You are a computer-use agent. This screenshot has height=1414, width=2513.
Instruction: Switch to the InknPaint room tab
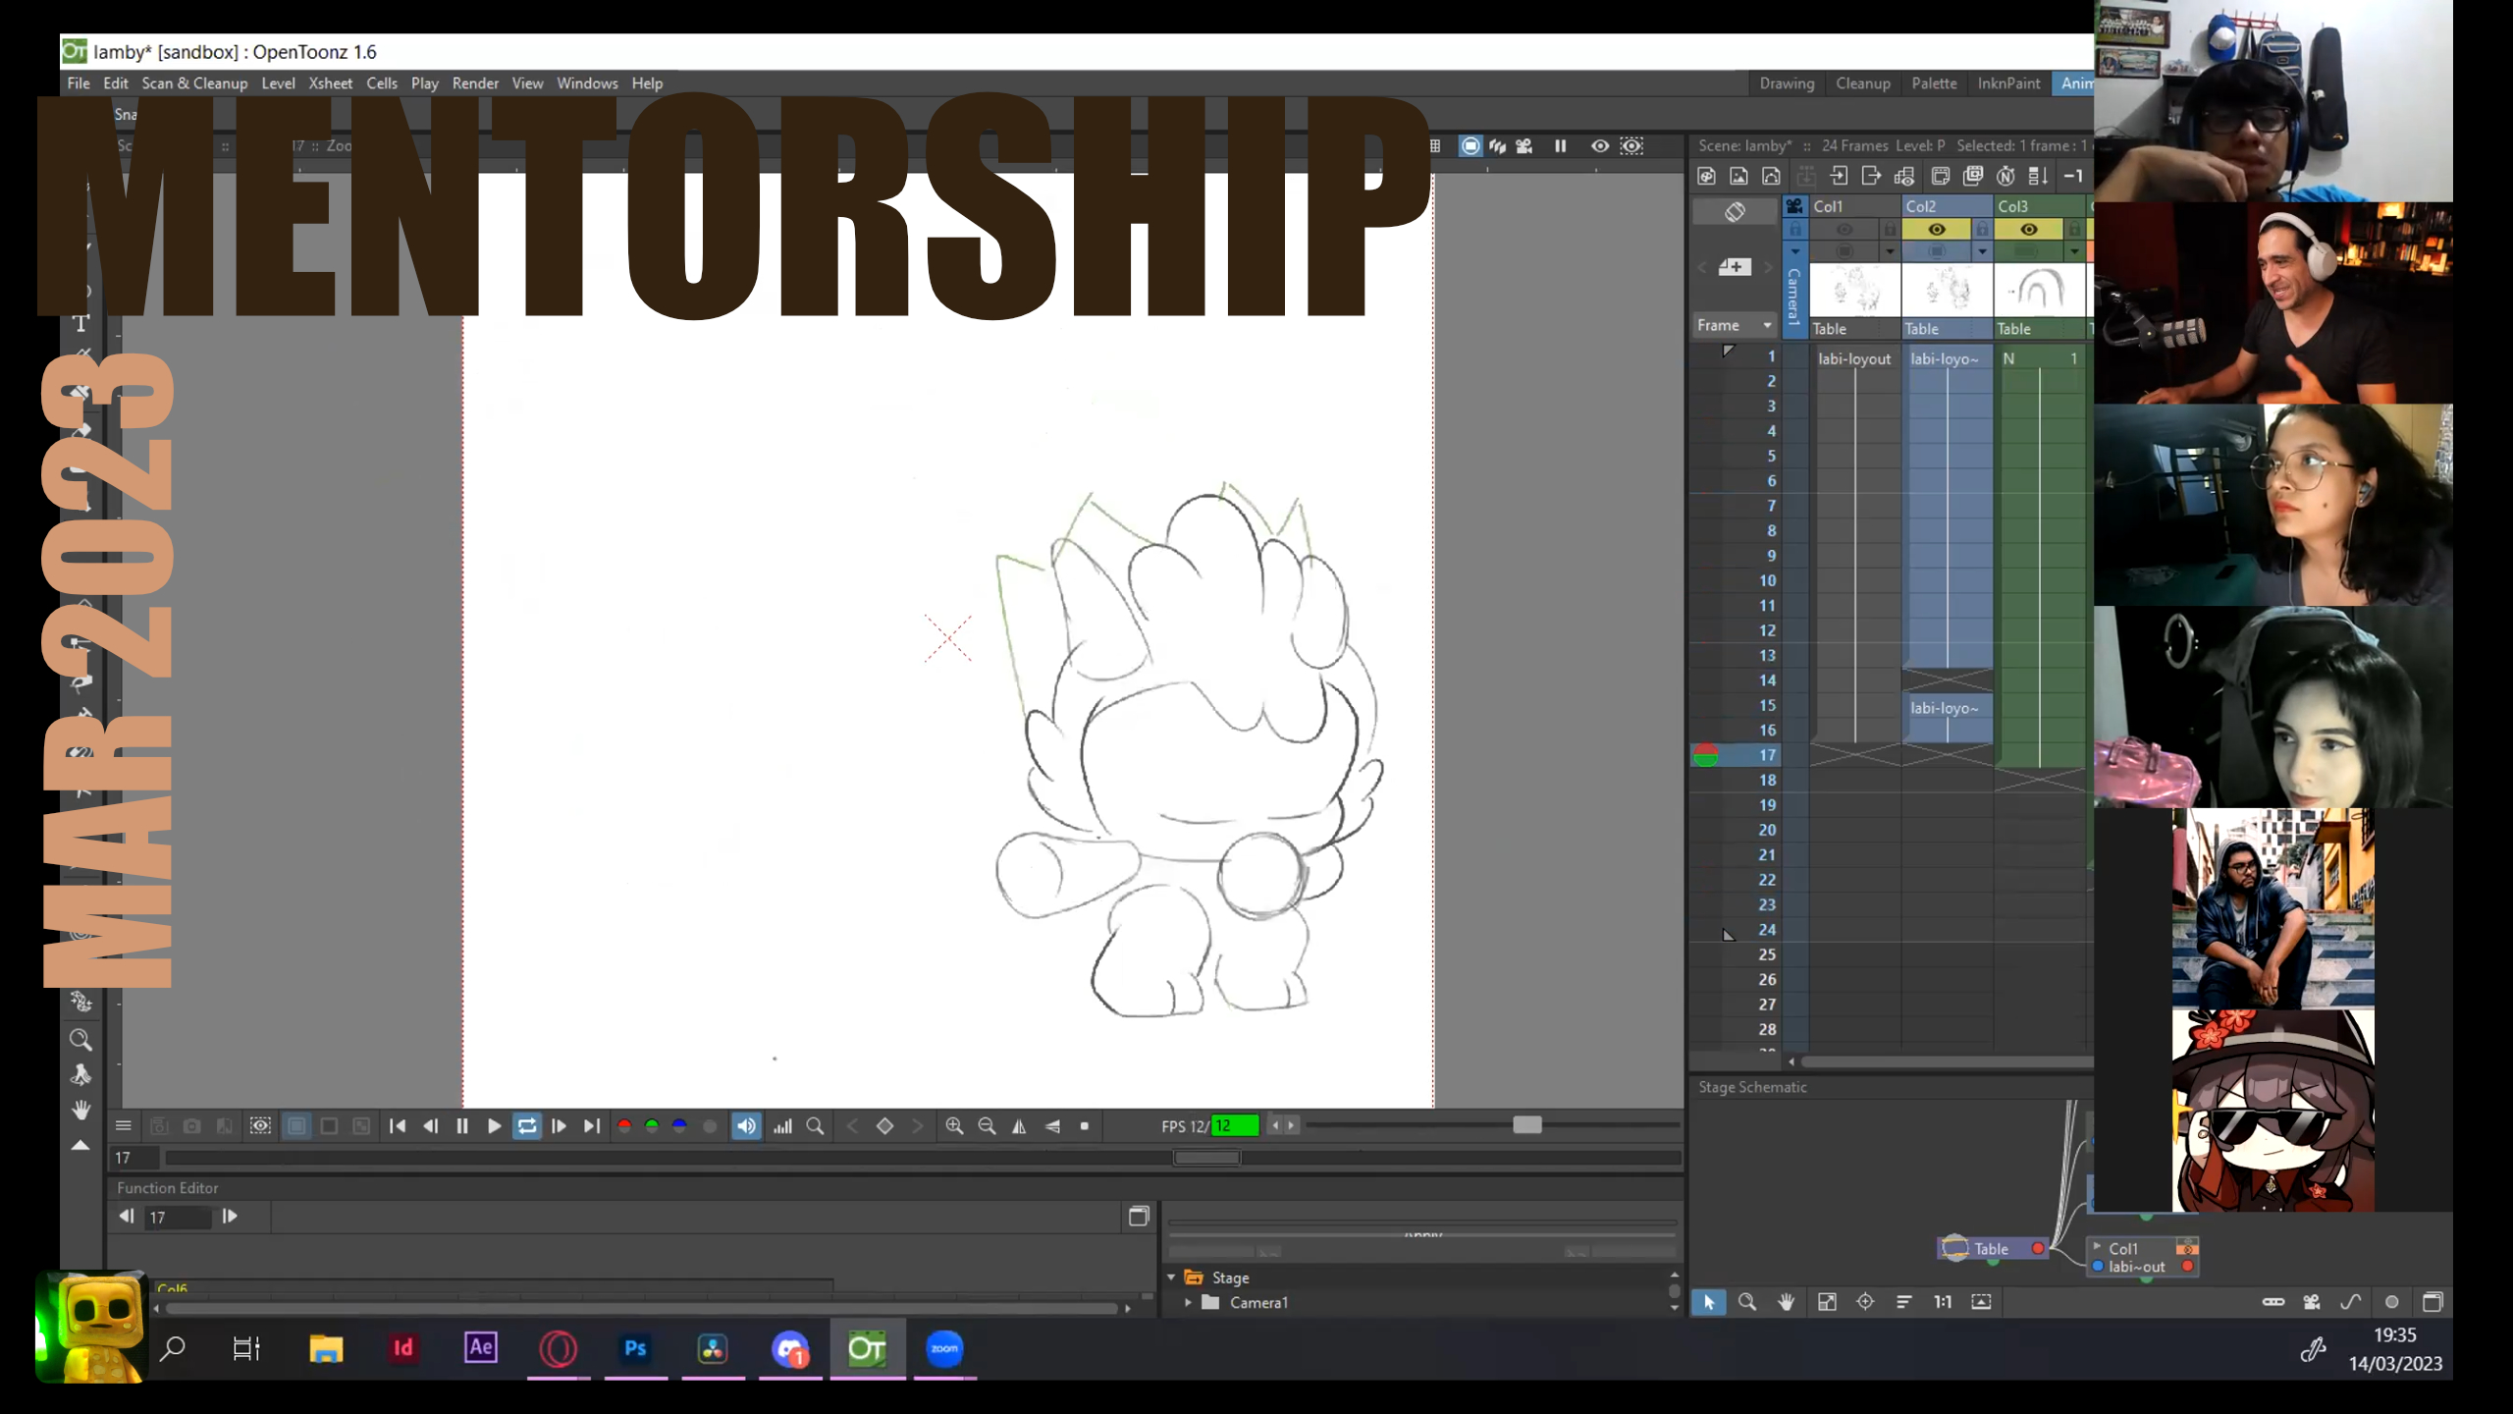click(x=2007, y=83)
